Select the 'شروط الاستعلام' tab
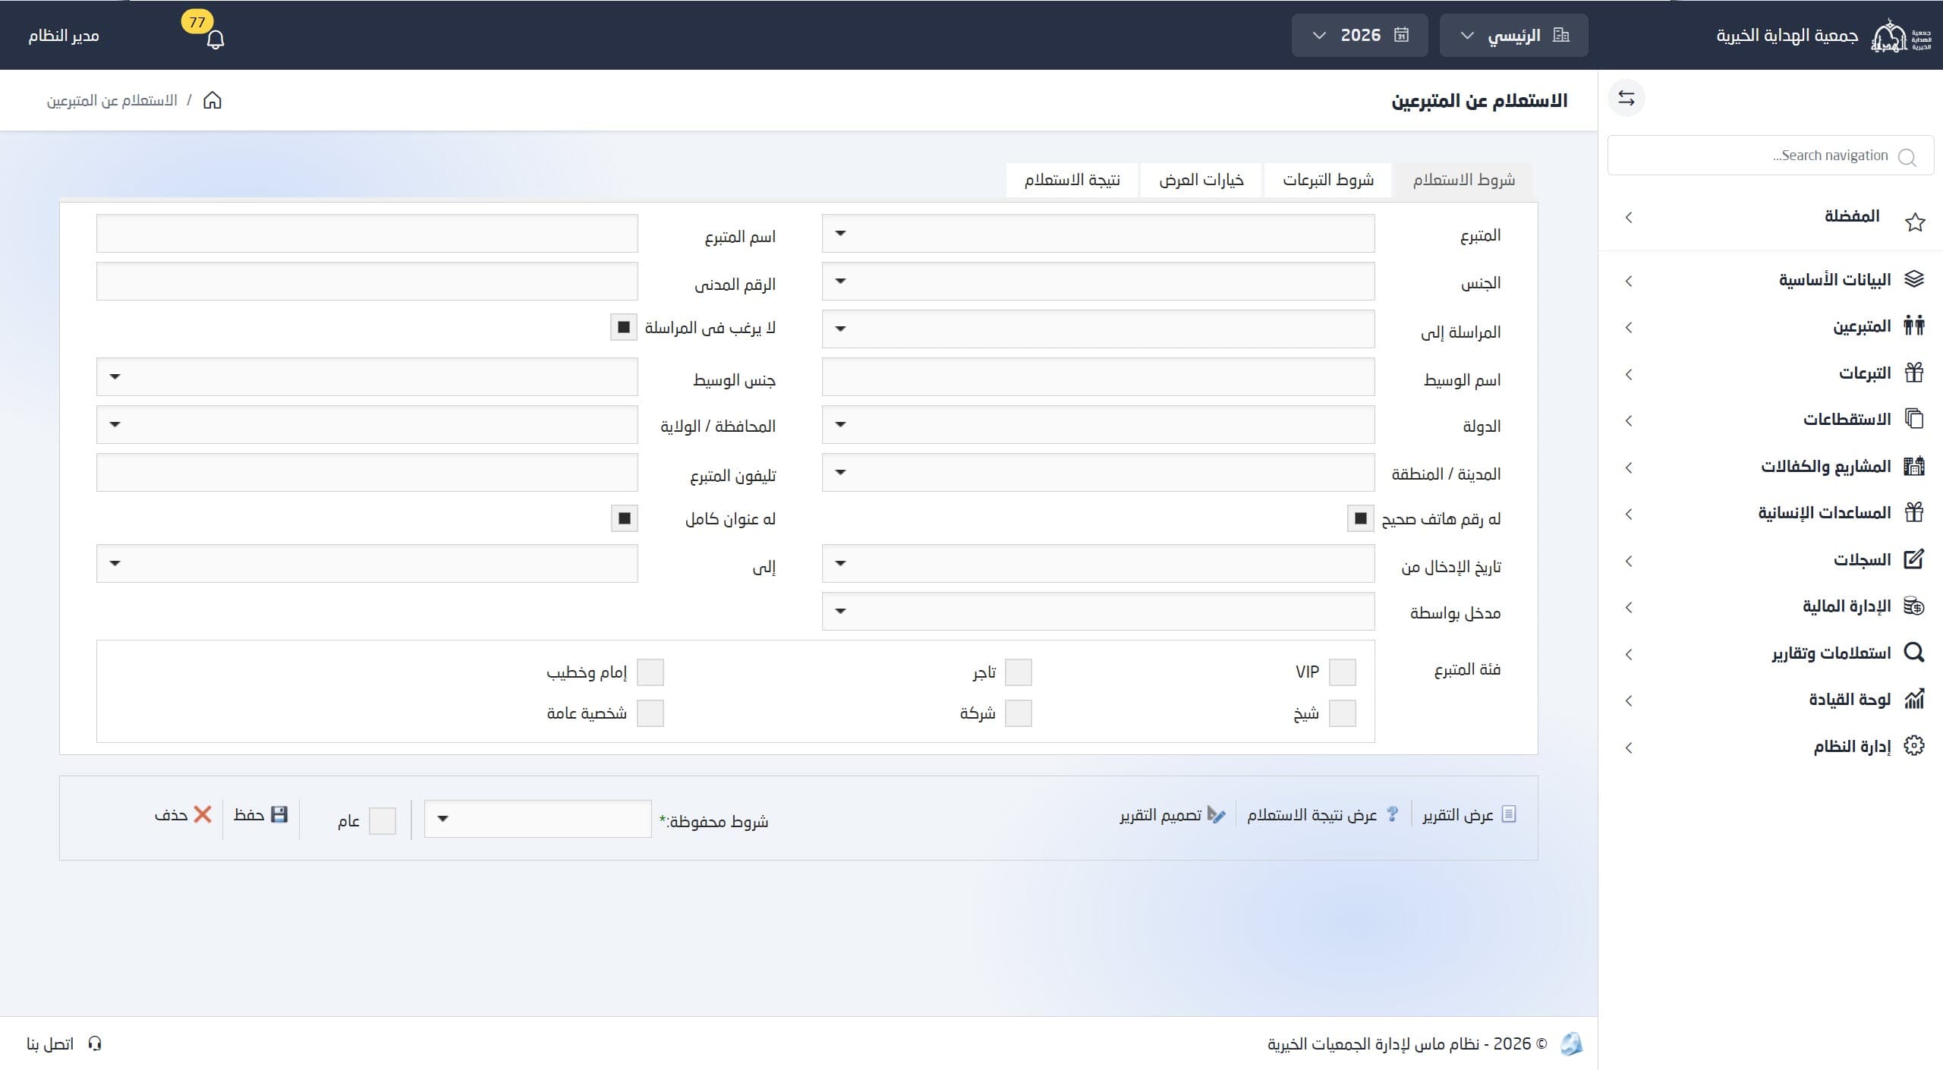This screenshot has width=1943, height=1070. [x=1463, y=180]
